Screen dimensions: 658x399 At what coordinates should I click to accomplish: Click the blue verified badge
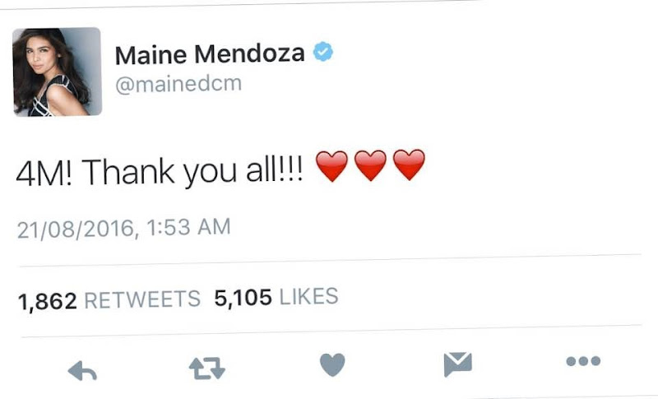322,52
